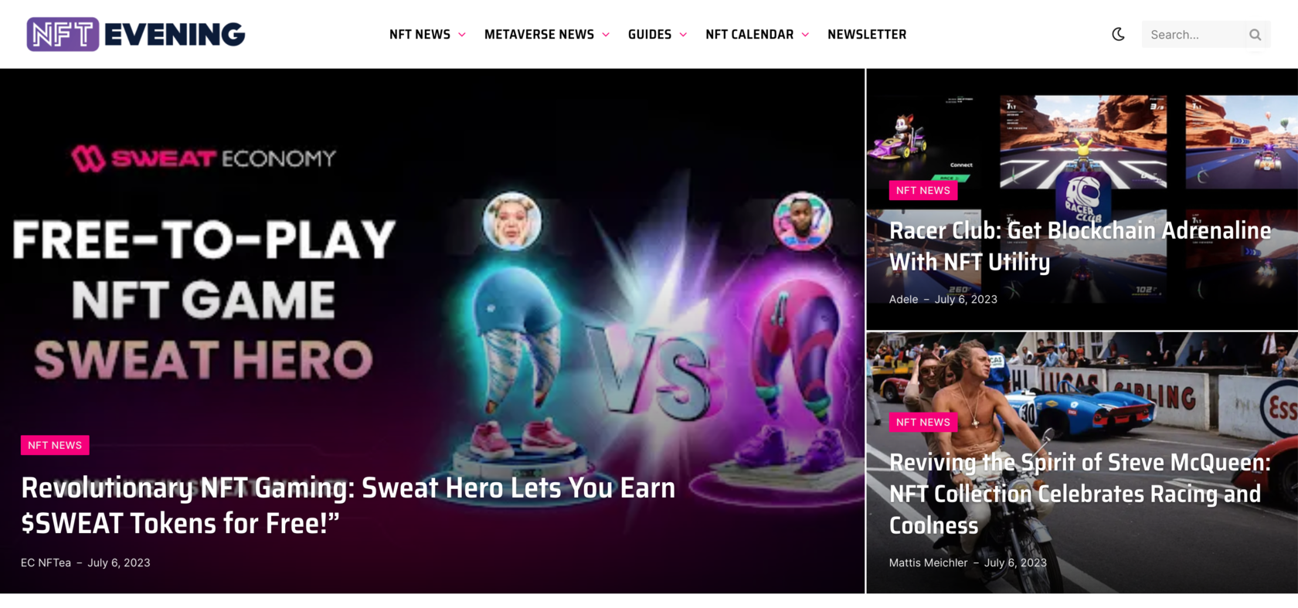Open the Steve McQueen article headline
Viewport: 1298px width, 608px height.
1080,494
